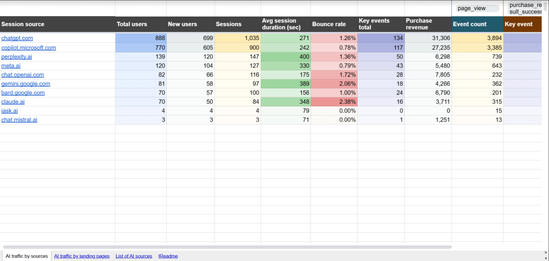Select the 1,251 purchase revenue cell
Viewport: 549px width, 261px height.
click(428, 120)
